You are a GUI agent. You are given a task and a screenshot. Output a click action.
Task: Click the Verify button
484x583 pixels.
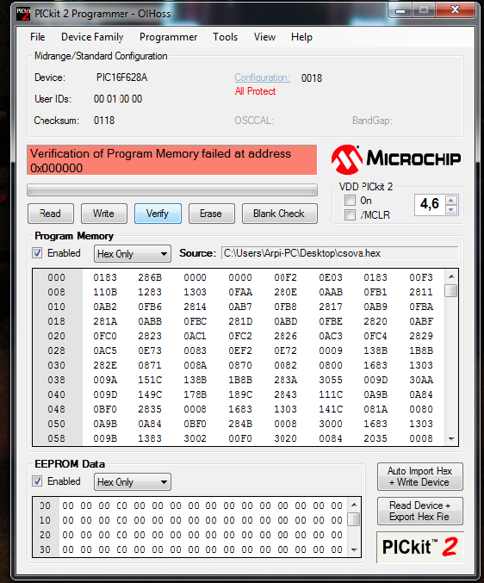tap(158, 214)
